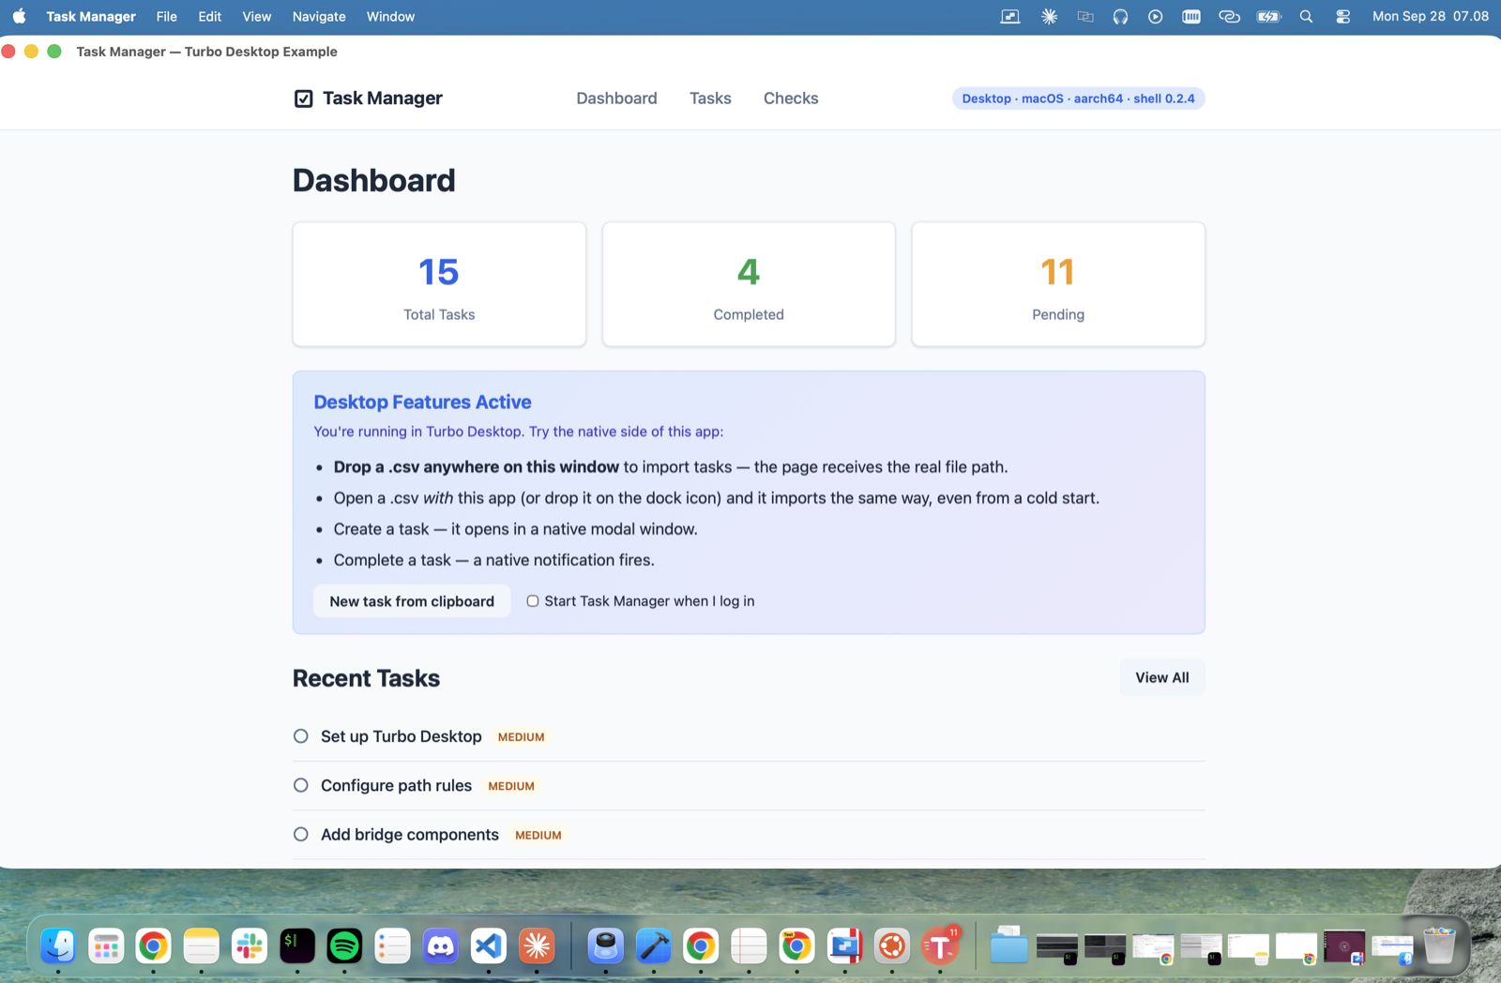This screenshot has height=983, width=1501.
Task: Mark Add bridge components as complete
Action: [300, 834]
